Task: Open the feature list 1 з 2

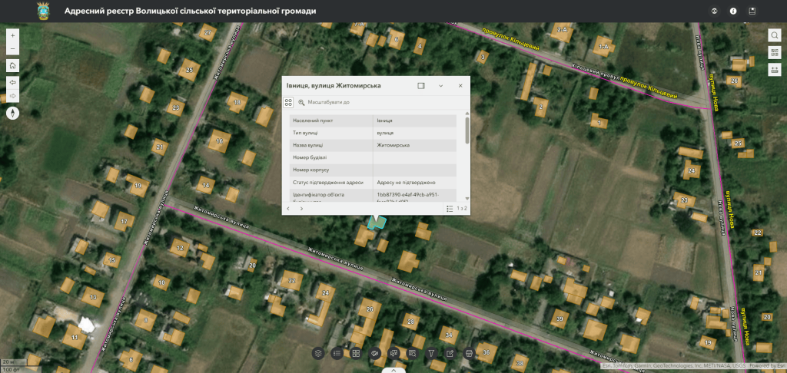Action: [x=457, y=208]
